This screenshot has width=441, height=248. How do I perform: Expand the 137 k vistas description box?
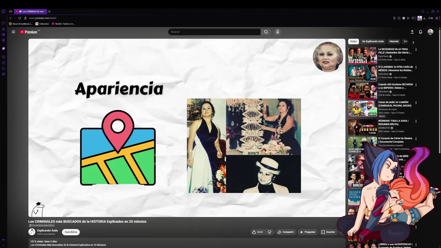[x=186, y=243]
